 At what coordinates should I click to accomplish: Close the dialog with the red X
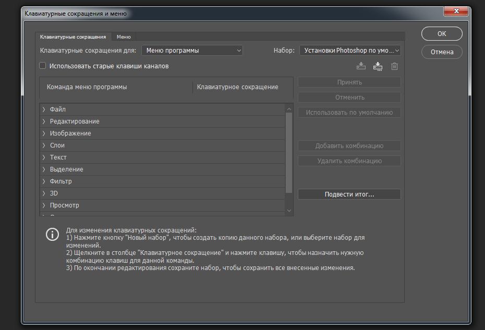click(456, 11)
